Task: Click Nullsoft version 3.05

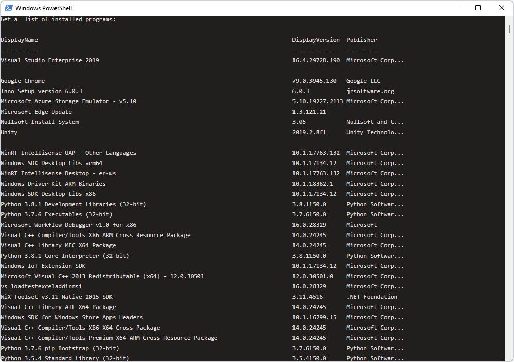Action: pyautogui.click(x=299, y=122)
